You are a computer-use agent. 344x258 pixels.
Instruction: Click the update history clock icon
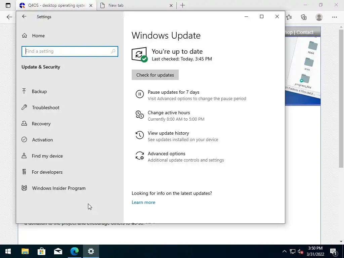(139, 135)
